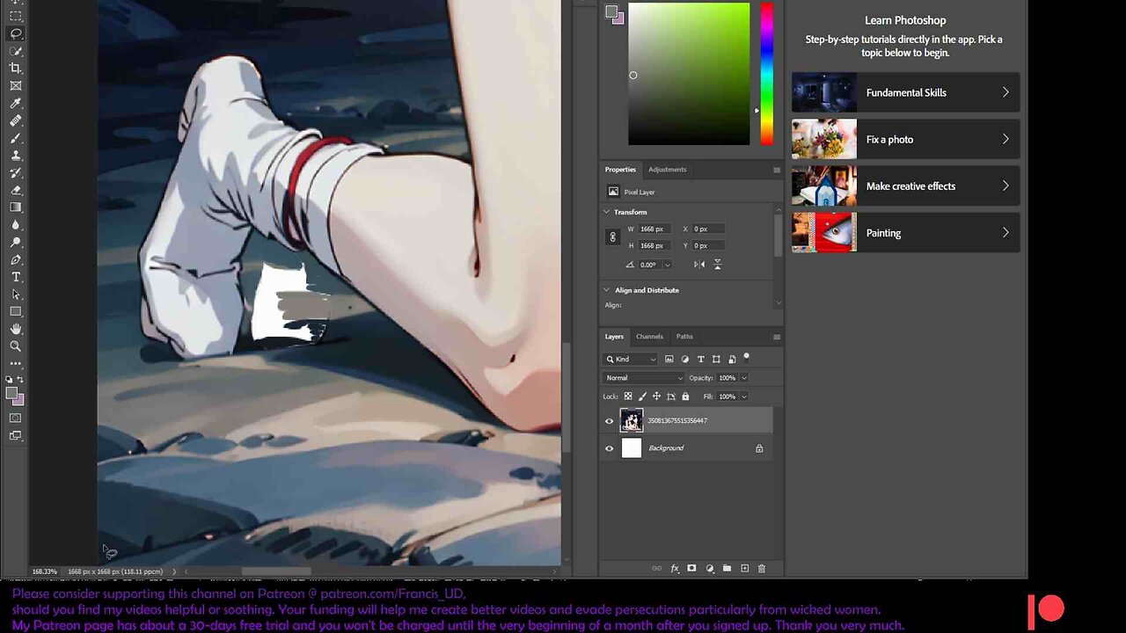The image size is (1126, 633).
Task: Filter layers by pixel layers
Action: click(669, 359)
